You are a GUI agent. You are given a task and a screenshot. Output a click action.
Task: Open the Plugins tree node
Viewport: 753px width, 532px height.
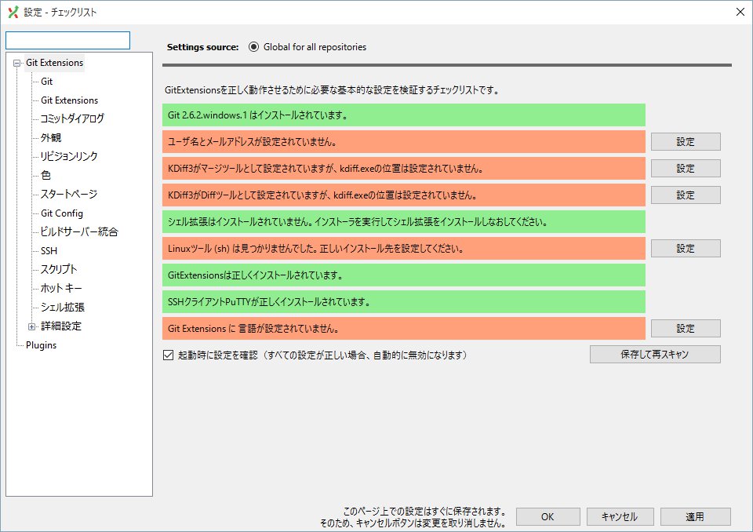(x=41, y=345)
